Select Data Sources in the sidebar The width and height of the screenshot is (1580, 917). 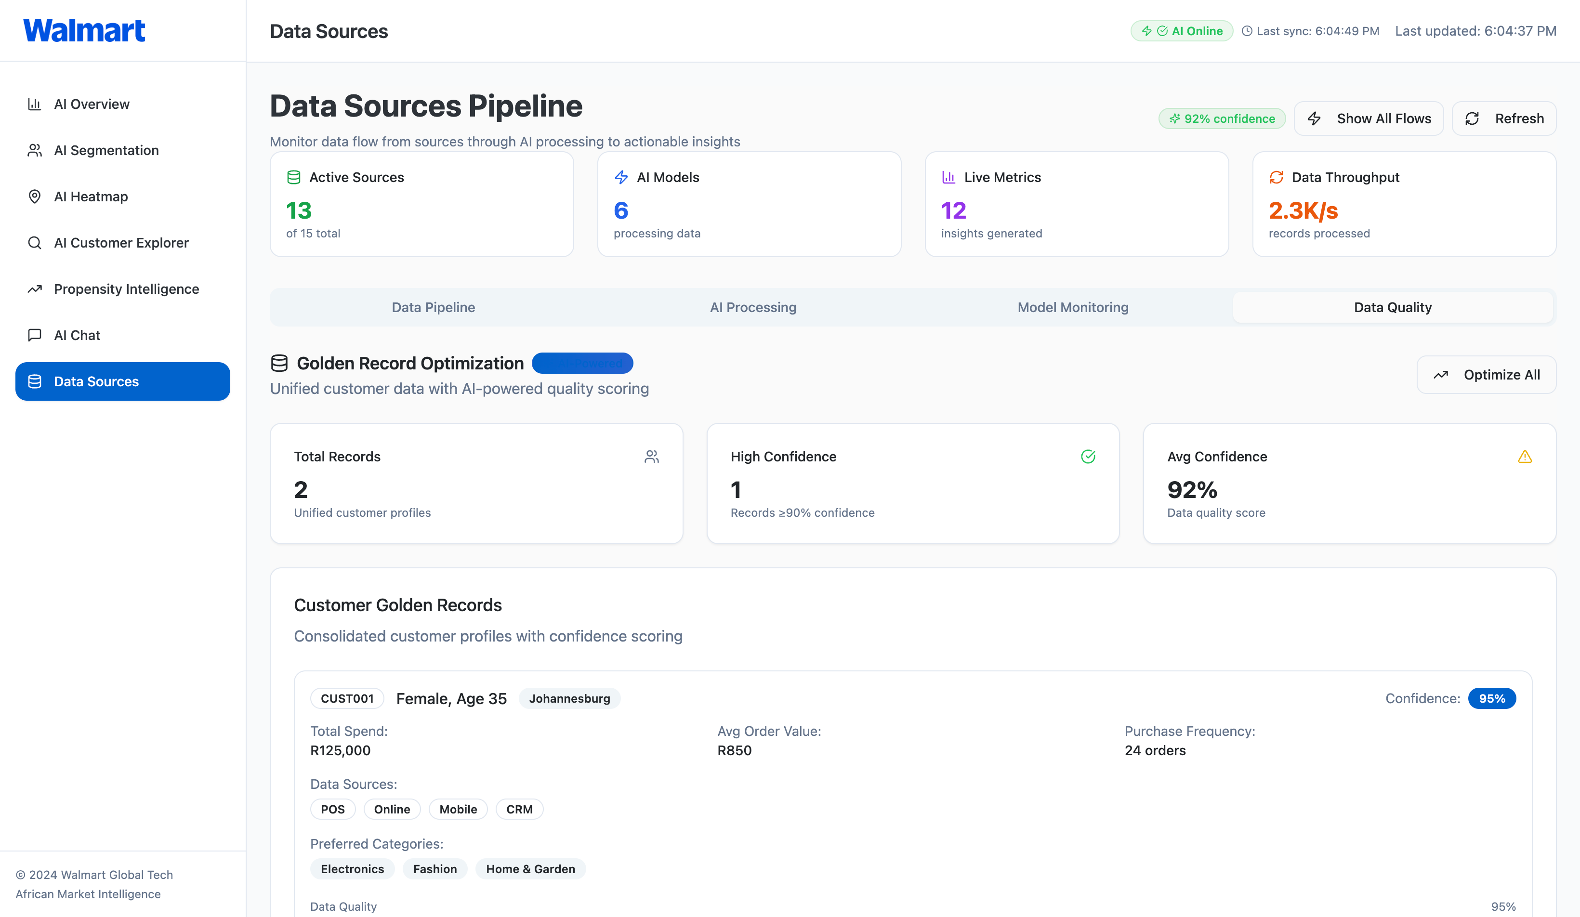pyautogui.click(x=123, y=382)
